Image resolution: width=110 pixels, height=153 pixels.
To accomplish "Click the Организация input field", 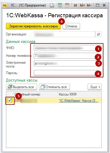I will point(65,34).
